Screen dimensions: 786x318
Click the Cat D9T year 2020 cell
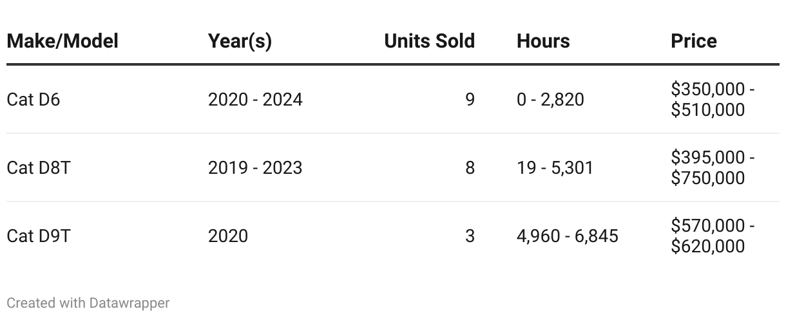(x=228, y=236)
